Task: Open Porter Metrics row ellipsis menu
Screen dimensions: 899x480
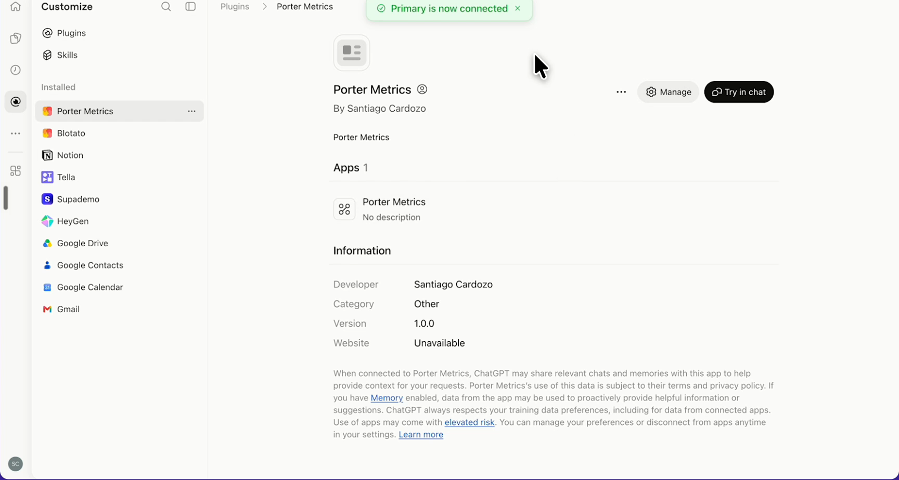Action: (191, 111)
